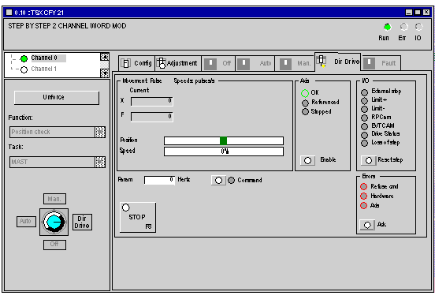This screenshot has height=303, width=435.
Task: Click the Unforce button
Action: (57, 98)
